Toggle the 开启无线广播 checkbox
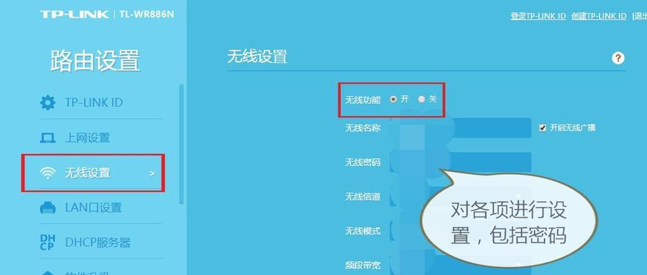Viewport: 647px width, 275px height. (x=542, y=128)
